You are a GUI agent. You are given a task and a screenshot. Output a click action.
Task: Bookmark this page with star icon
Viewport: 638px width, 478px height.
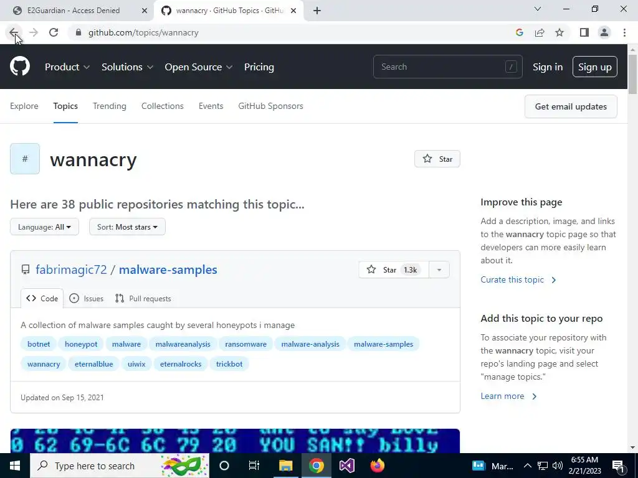[x=559, y=32]
